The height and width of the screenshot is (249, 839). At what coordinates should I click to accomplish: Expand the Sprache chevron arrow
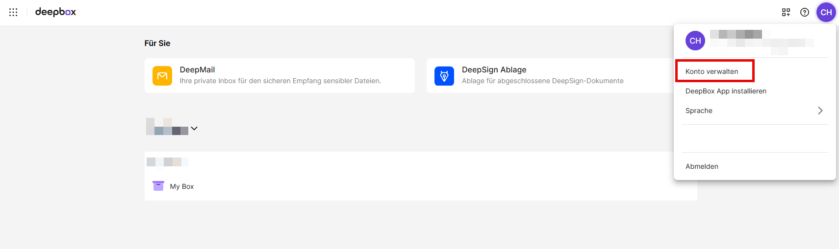point(820,111)
